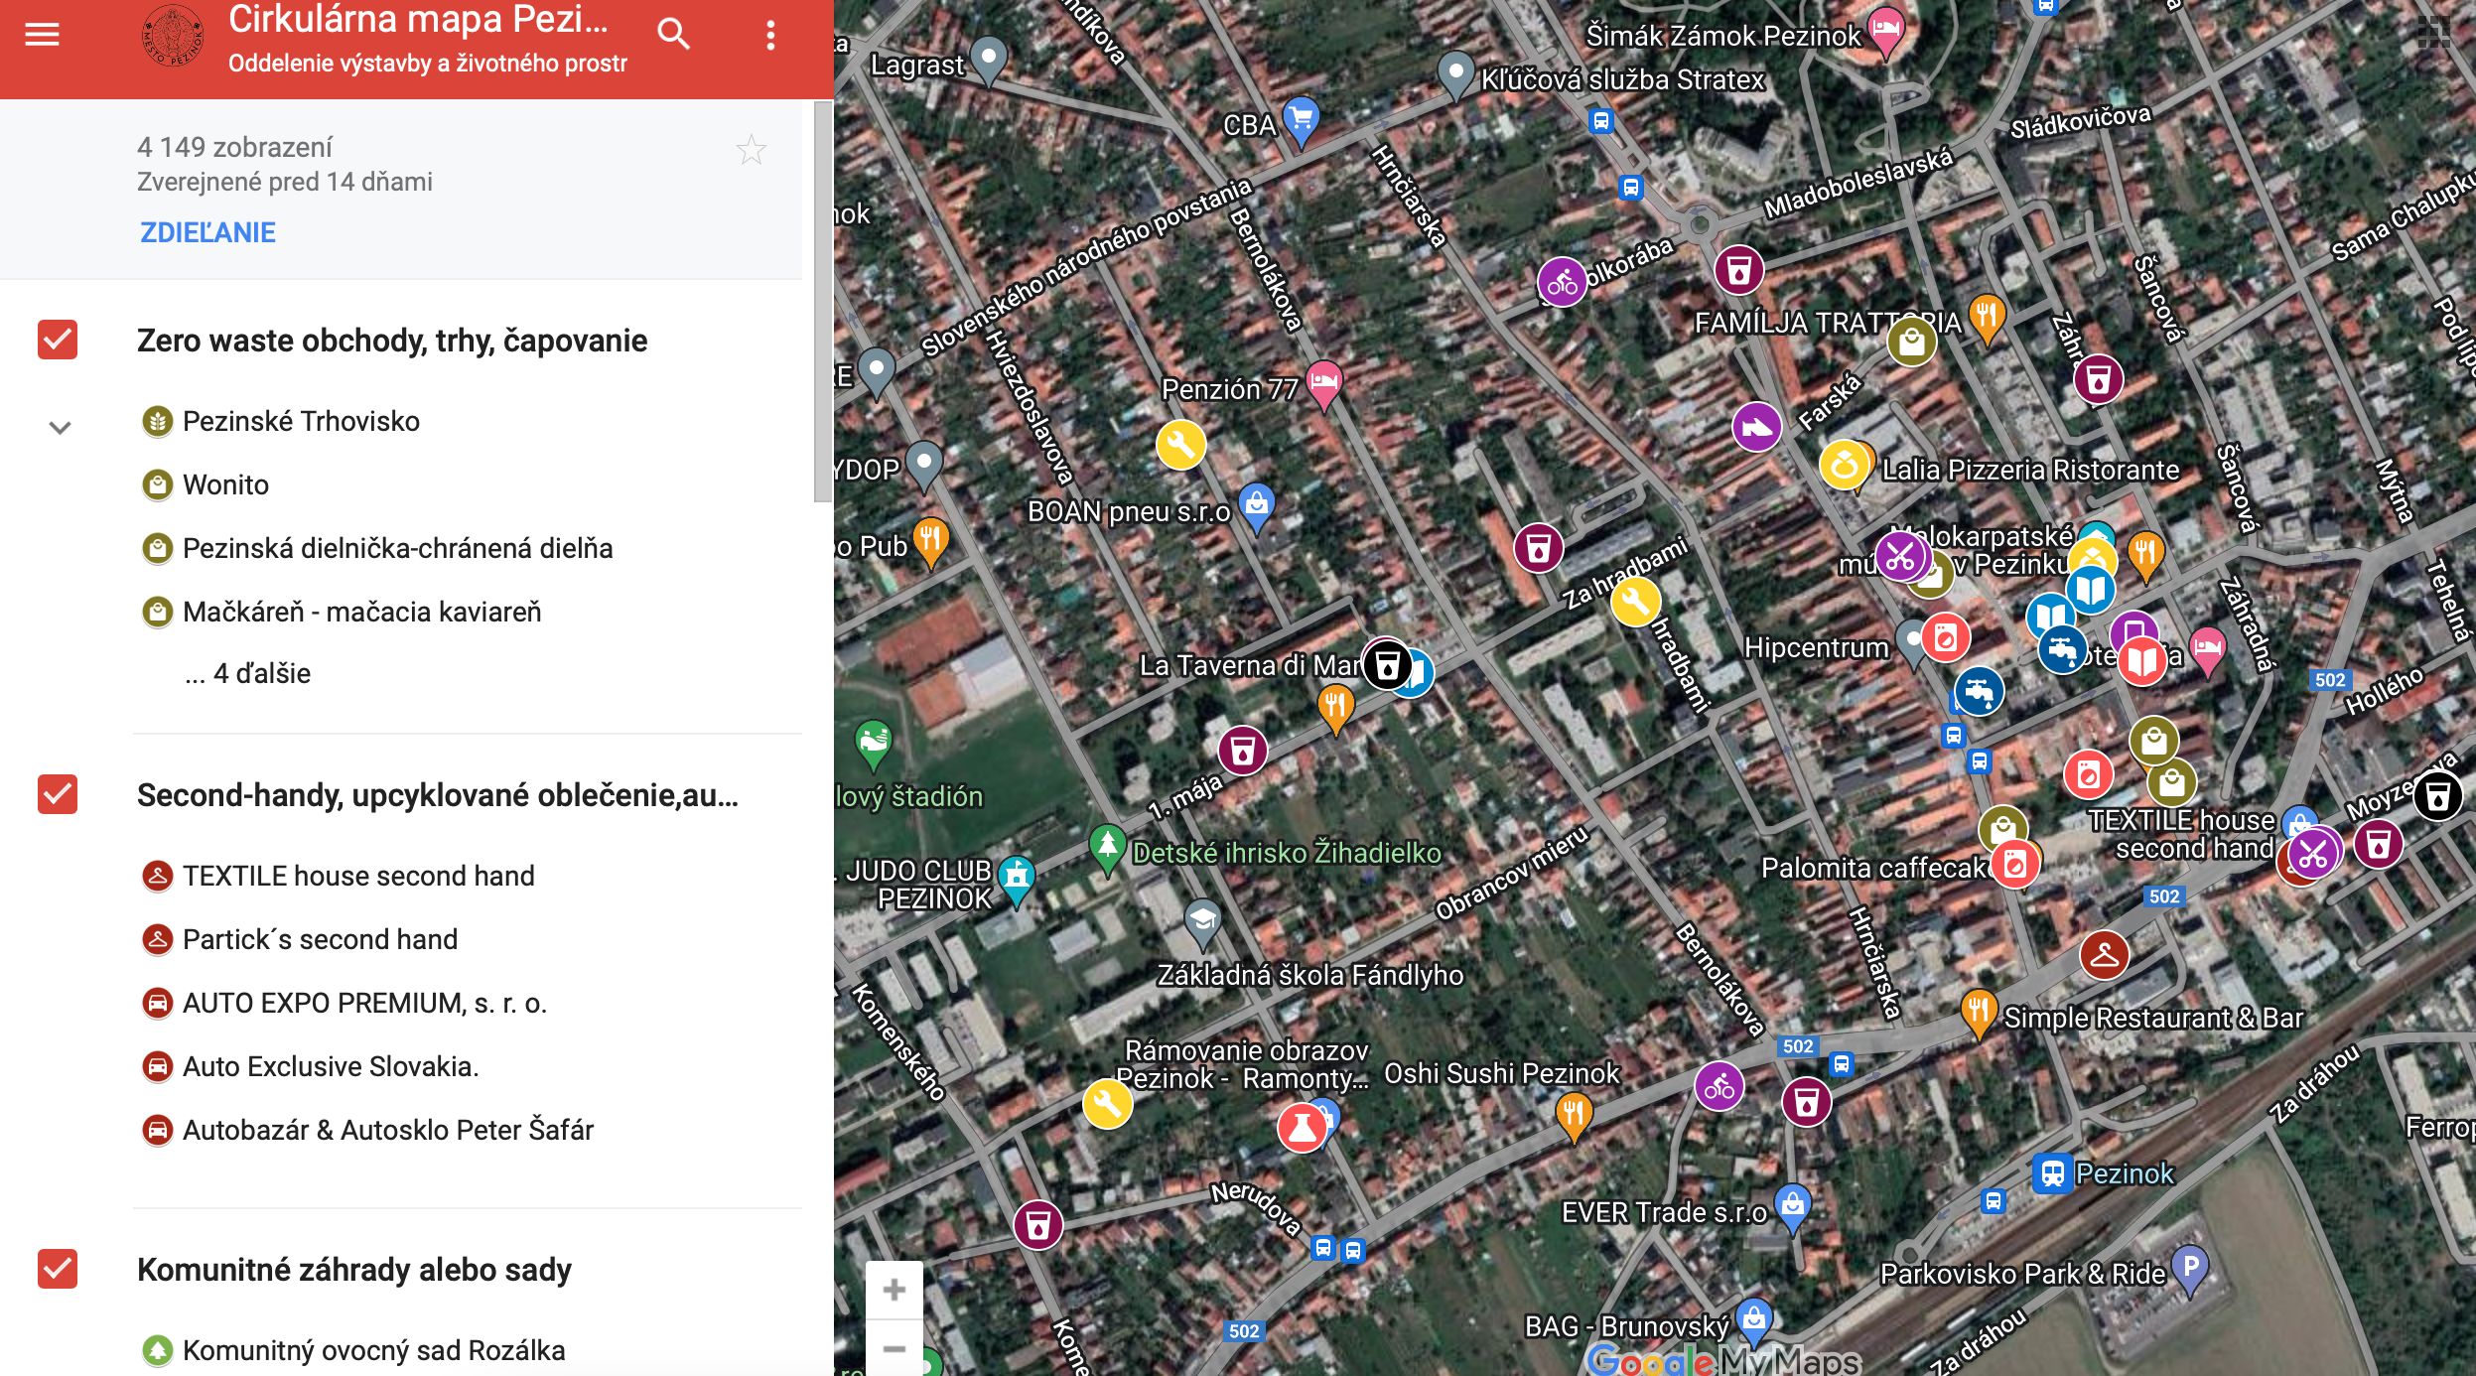Zoom in with the plus button
2476x1376 pixels.
pos(894,1290)
